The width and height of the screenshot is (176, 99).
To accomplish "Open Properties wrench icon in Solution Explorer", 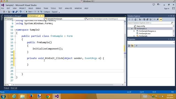I will 158,20.
